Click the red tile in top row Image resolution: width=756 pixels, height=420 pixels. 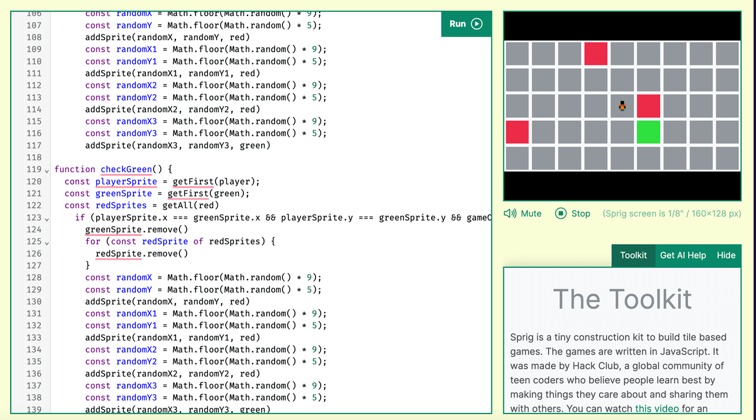pos(595,54)
